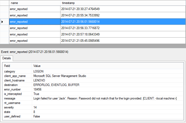The image size is (186, 123).
Task: Click the current-row arrow indicator
Action: [2, 22]
